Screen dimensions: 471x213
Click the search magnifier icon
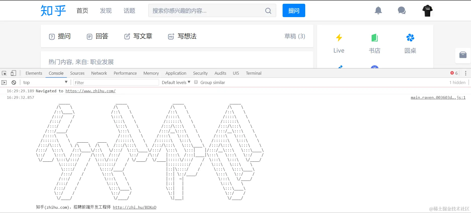point(268,11)
